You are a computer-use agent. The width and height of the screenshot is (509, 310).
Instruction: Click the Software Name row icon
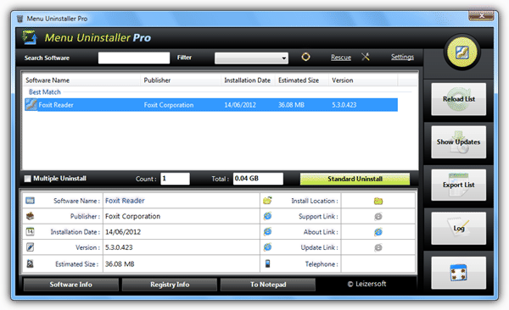pos(30,201)
